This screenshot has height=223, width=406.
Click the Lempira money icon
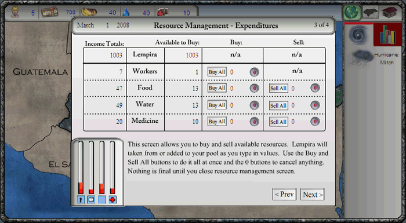pyautogui.click(x=49, y=12)
